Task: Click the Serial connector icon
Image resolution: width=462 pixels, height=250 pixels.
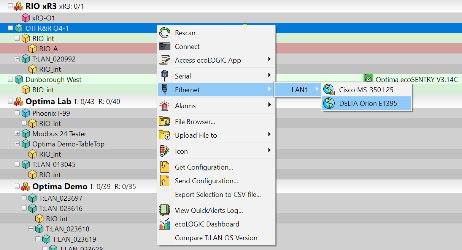Action: pyautogui.click(x=164, y=76)
